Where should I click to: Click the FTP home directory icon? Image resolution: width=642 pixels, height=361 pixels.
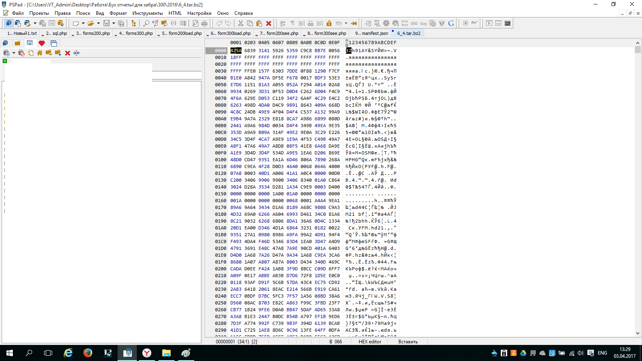coord(40,53)
